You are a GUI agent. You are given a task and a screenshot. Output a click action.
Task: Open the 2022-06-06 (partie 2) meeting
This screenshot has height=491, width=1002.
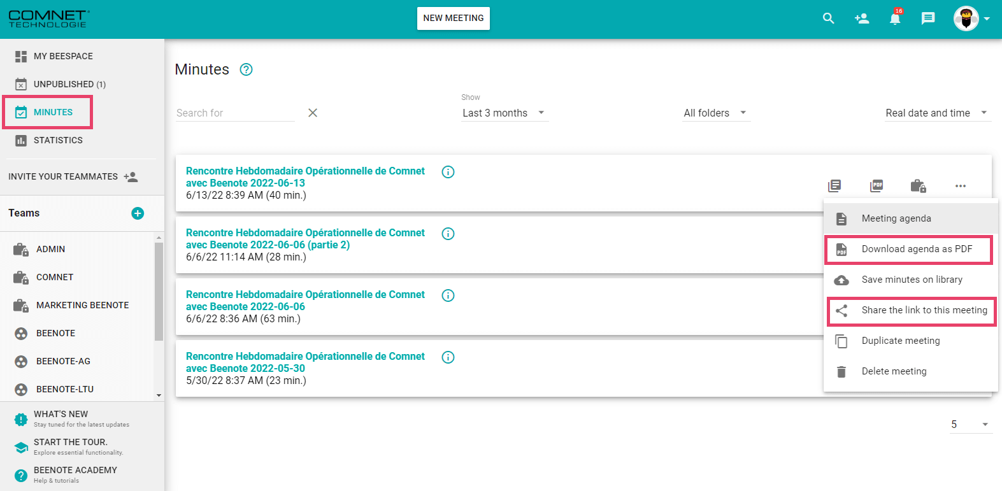point(305,239)
